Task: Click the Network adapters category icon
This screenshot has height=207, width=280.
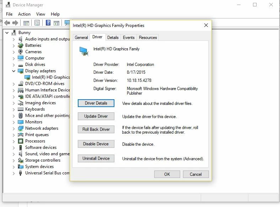Action: 21,128
